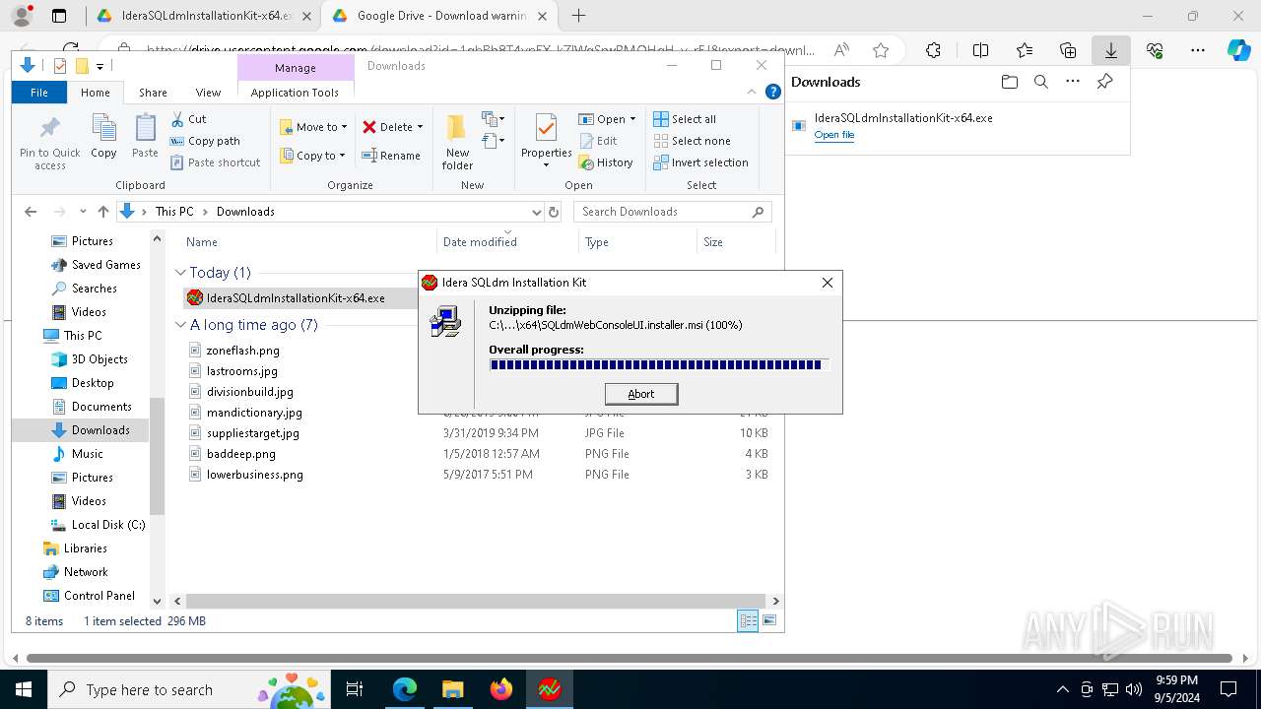Click Edit command in ribbon
The image size is (1261, 709).
click(598, 141)
